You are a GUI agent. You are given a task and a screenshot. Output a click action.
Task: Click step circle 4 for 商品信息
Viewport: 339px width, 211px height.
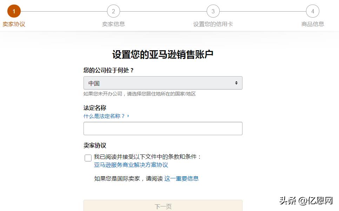(313, 11)
